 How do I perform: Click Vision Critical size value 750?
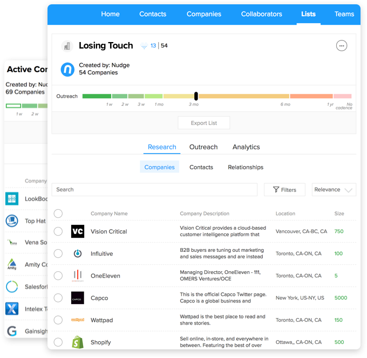339,231
